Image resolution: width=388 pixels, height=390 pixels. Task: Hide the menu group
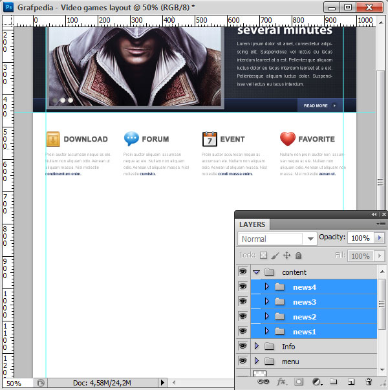242,361
